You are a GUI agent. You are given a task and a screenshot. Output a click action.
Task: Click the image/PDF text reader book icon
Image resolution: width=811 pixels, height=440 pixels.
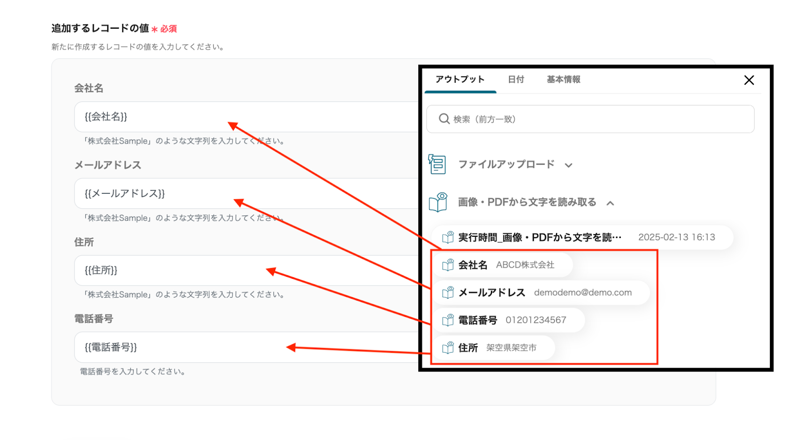438,202
